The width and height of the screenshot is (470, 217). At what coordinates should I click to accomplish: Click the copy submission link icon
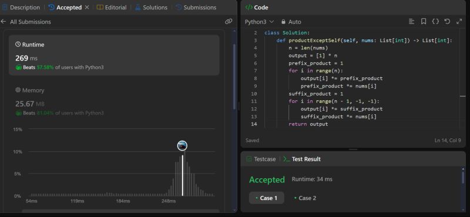pyautogui.click(x=229, y=22)
